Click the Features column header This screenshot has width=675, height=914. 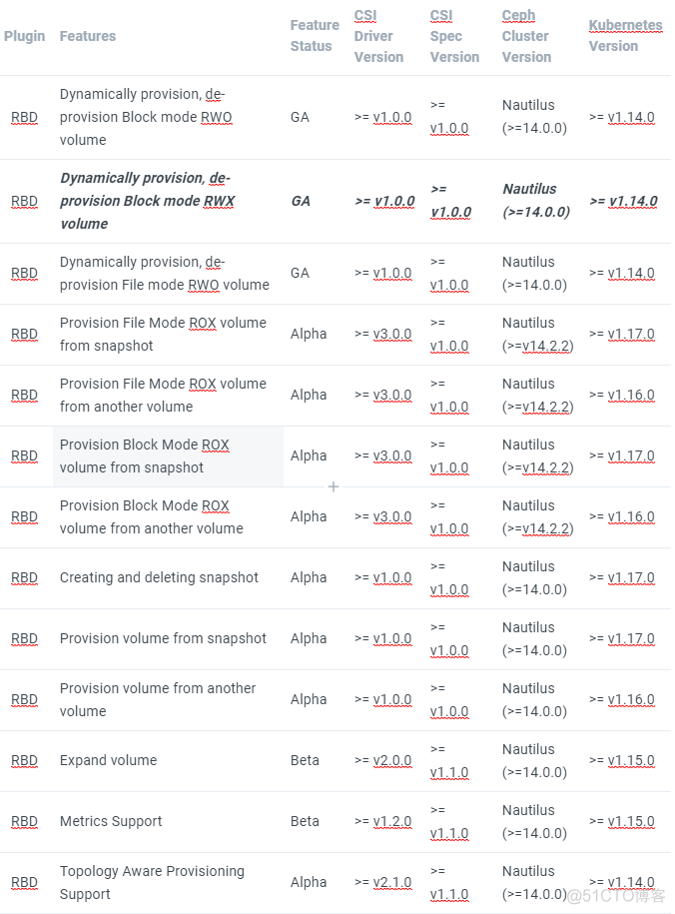88,36
